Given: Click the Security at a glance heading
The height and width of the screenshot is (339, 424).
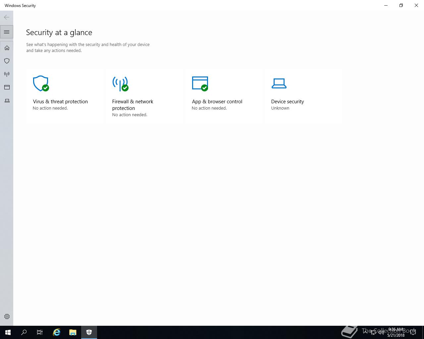Looking at the screenshot, I should pyautogui.click(x=59, y=32).
